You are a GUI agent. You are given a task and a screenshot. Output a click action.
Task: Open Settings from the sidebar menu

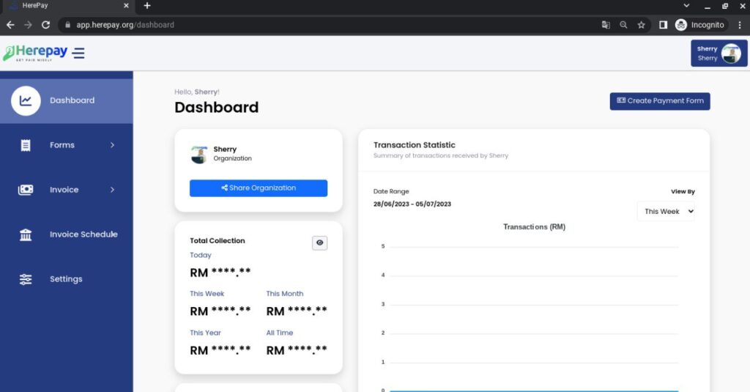[66, 279]
